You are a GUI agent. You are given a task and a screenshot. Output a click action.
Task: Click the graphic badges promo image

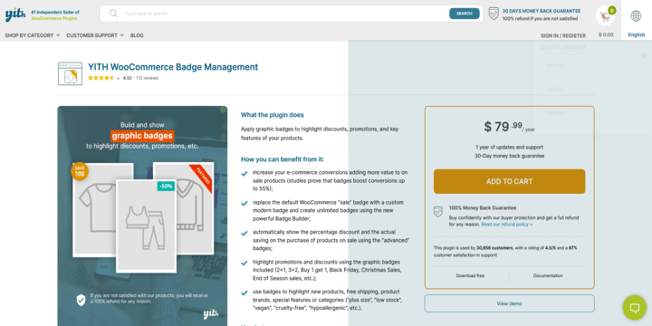(x=142, y=216)
